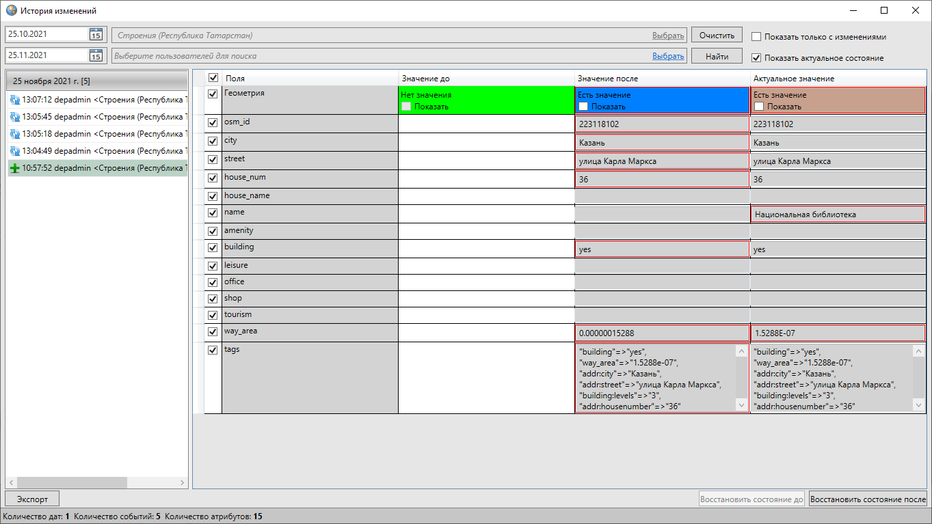Screen dimensions: 932x524
Task: Click the edit icon of the 13:05:18 event
Action: coord(15,134)
